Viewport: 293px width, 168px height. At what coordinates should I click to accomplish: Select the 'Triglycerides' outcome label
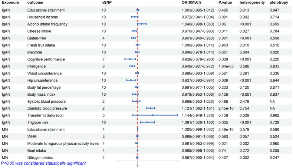click(x=38, y=123)
